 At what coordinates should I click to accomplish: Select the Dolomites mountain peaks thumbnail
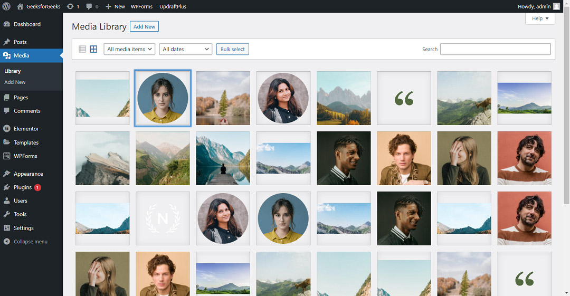coord(344,98)
